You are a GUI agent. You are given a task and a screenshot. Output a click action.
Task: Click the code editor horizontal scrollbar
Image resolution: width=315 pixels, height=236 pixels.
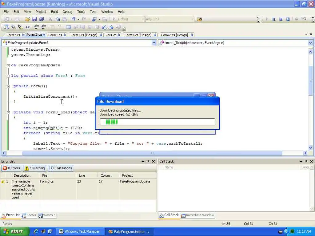coord(153,153)
